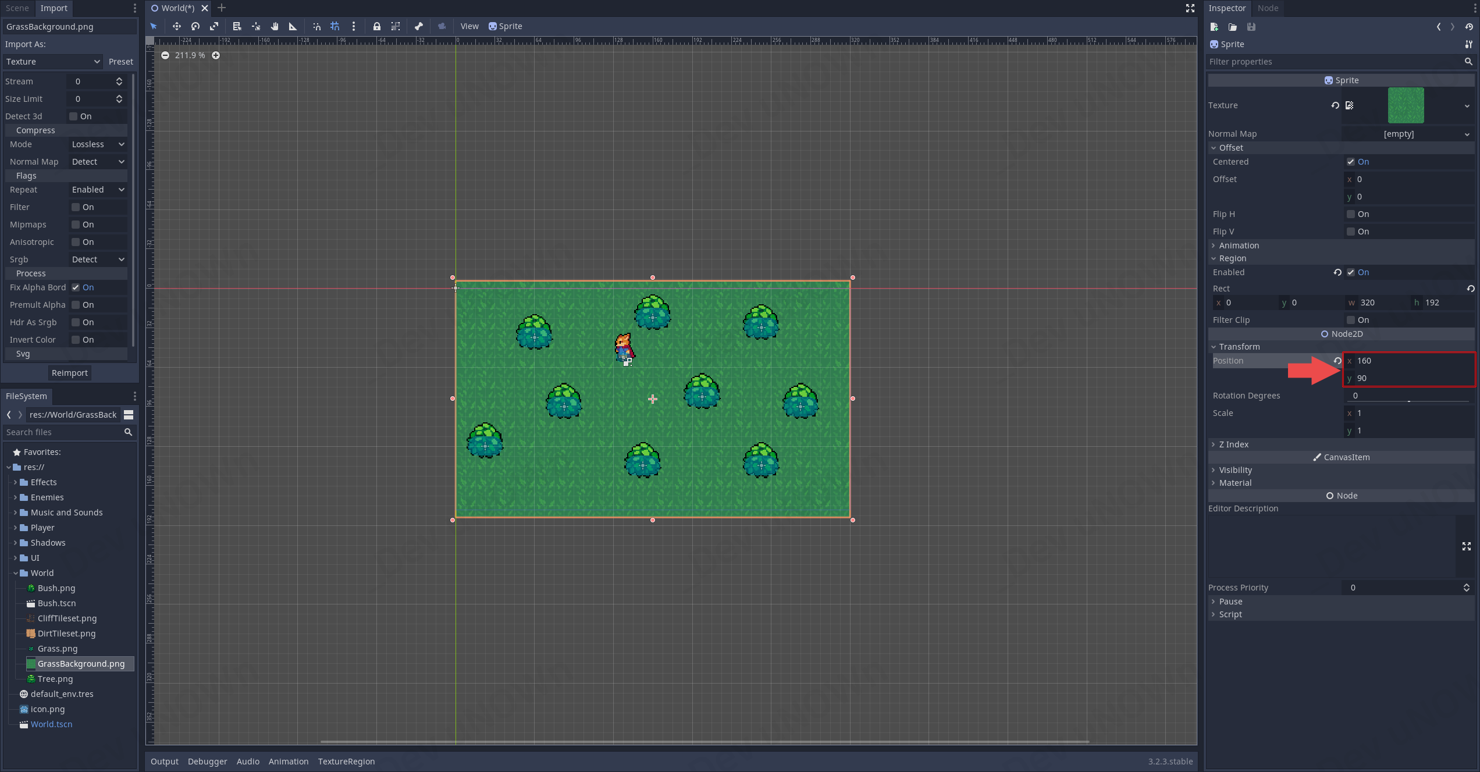
Task: Select the Rotate mode tool
Action: [x=195, y=26]
